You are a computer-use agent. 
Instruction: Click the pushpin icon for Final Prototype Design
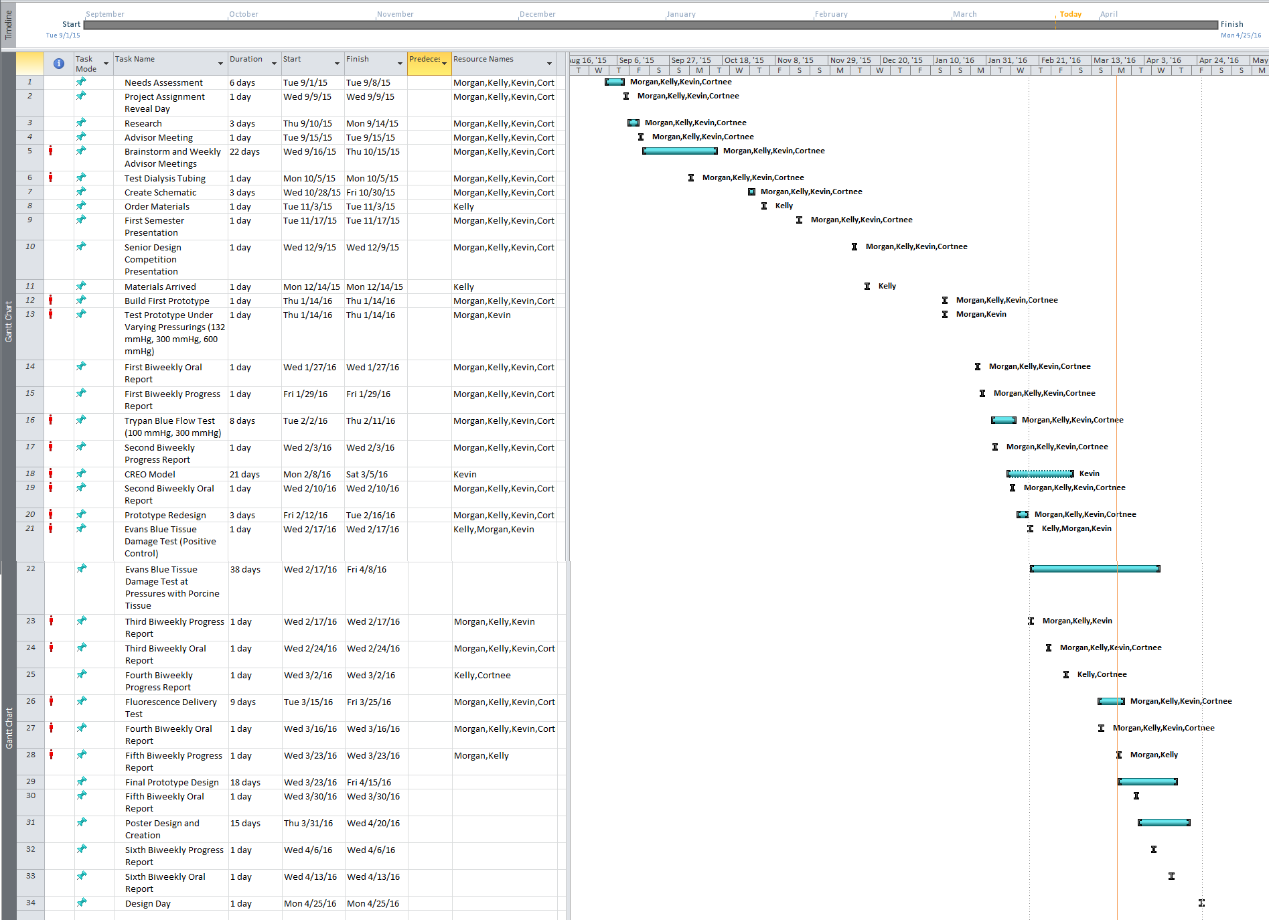82,781
